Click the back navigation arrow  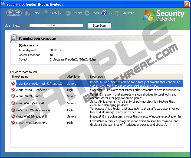tap(10, 13)
